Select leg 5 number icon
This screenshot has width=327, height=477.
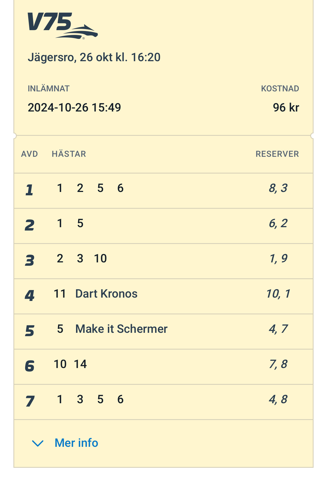[x=29, y=331]
